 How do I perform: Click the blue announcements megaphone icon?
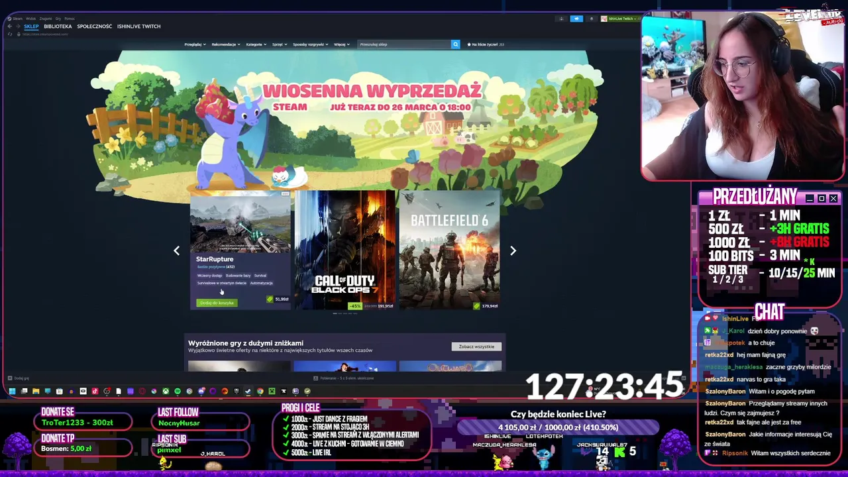(576, 19)
